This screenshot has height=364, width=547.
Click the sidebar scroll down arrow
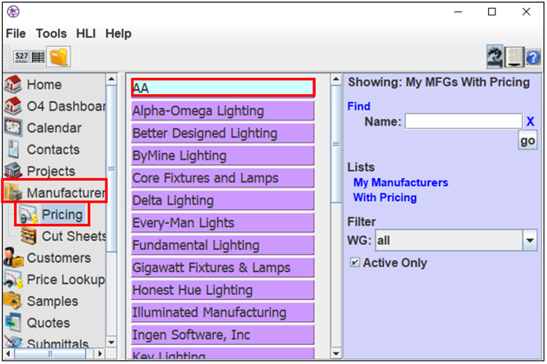point(111,342)
